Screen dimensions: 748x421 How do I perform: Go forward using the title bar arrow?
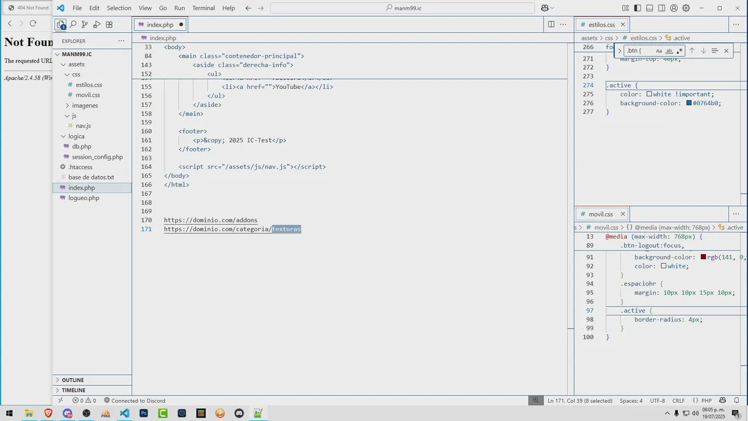261,8
